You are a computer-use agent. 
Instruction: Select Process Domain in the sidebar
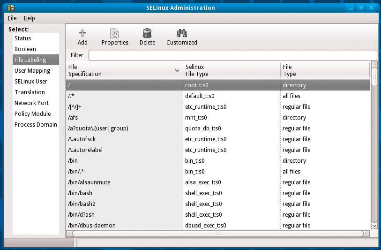click(x=36, y=124)
